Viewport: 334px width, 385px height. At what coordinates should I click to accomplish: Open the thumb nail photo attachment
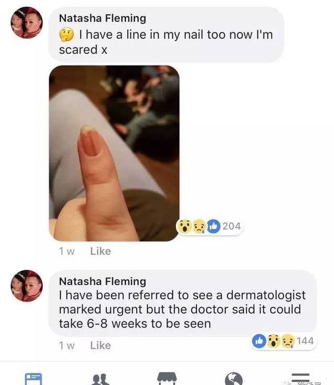(x=114, y=153)
